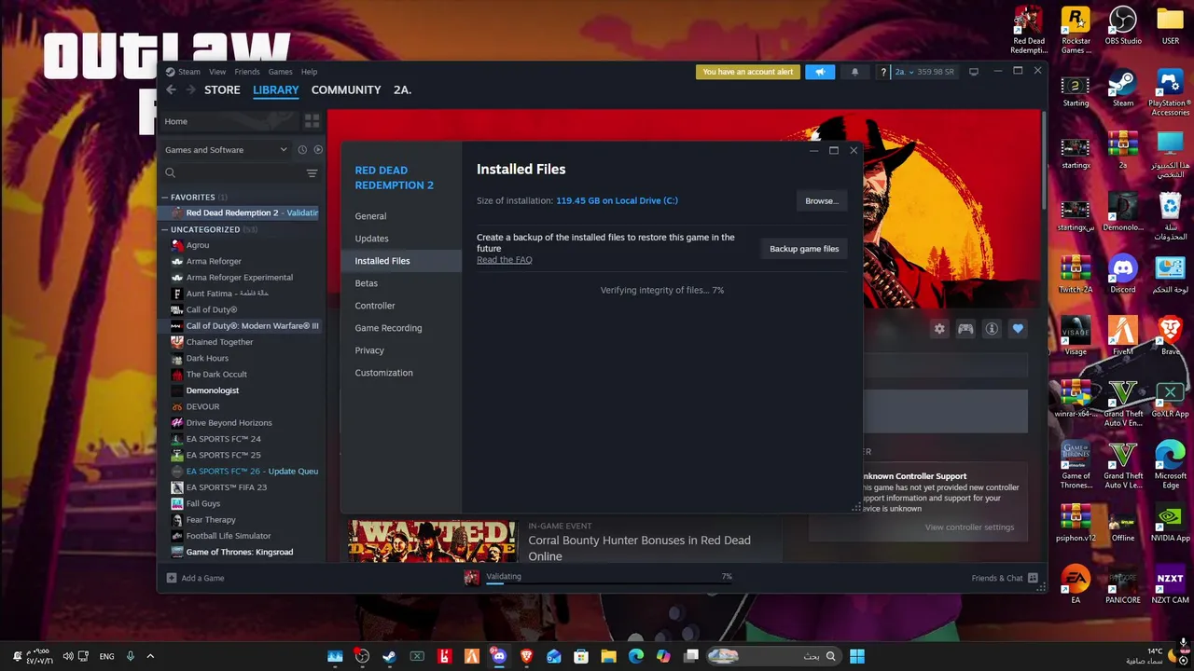Open NZXT CAM desktop shortcut

tap(1170, 585)
